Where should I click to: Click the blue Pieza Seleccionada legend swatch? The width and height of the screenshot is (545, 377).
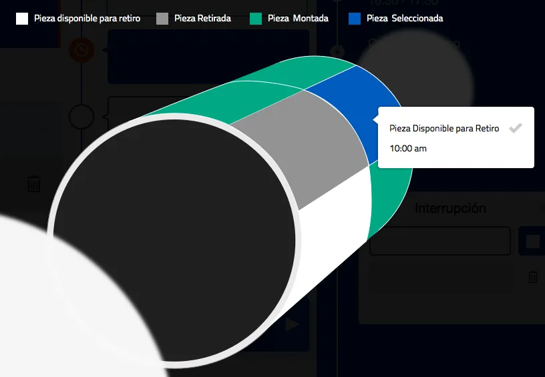point(355,19)
